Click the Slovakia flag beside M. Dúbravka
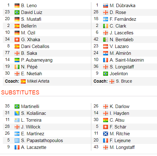 pyautogui.click(x=106, y=6)
